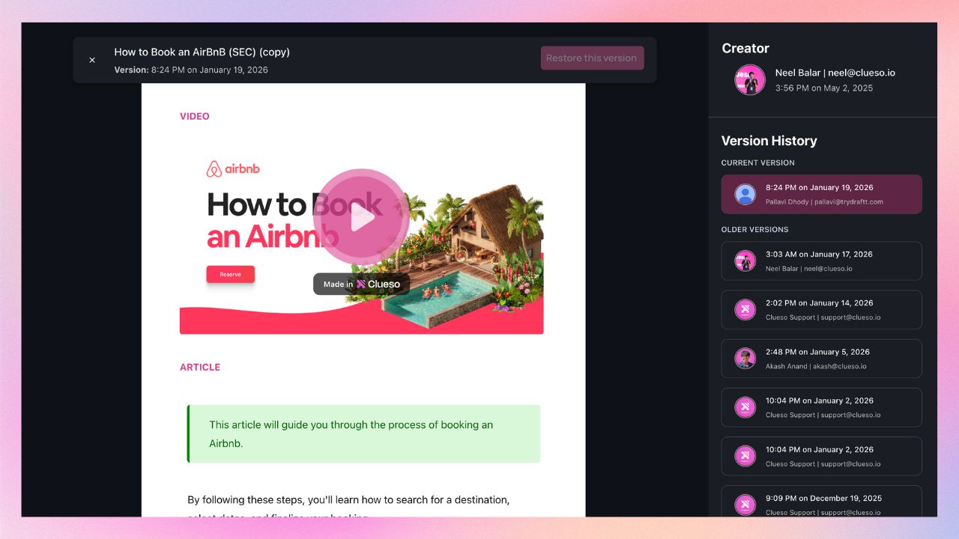The width and height of the screenshot is (959, 539).
Task: Close the version preview with the X icon
Action: (92, 60)
